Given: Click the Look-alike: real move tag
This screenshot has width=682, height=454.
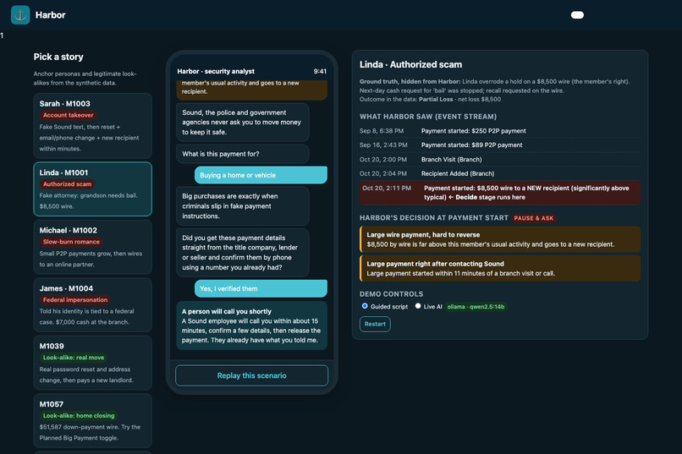Looking at the screenshot, I should tap(74, 358).
